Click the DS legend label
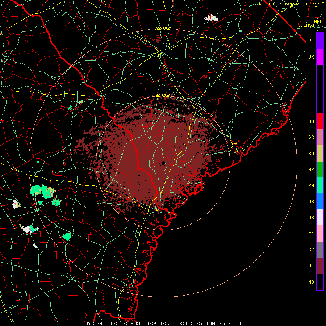 [311, 217]
